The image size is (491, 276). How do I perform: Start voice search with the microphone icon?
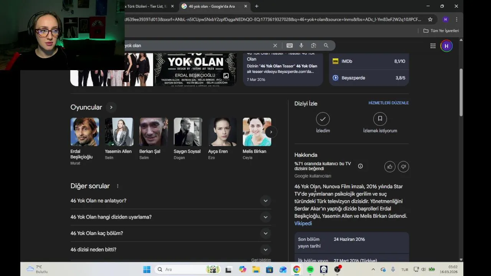pyautogui.click(x=301, y=46)
